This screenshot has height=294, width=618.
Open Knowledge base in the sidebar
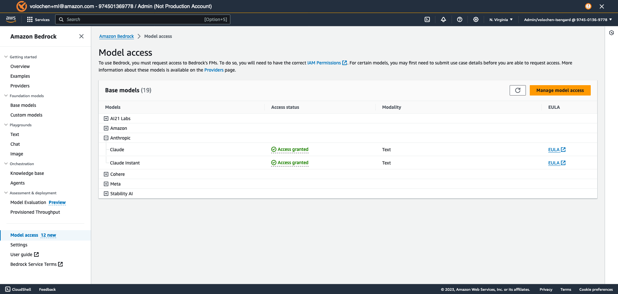(27, 173)
